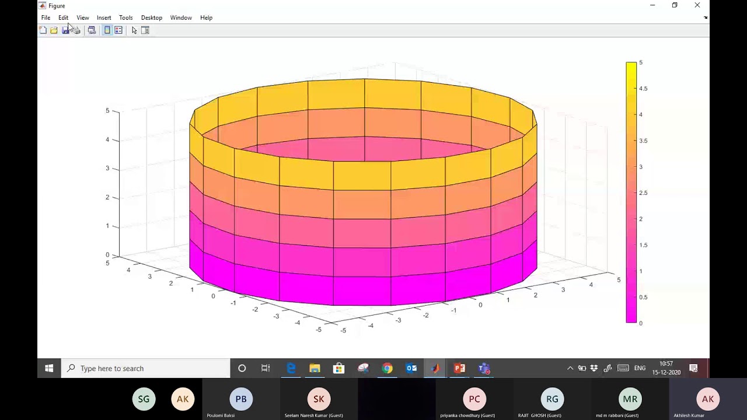Click md m rabbani participant tile
This screenshot has height=420, width=747.
click(x=630, y=400)
